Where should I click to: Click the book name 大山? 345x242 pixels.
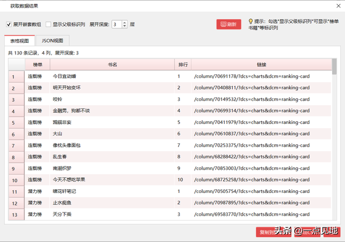58,134
